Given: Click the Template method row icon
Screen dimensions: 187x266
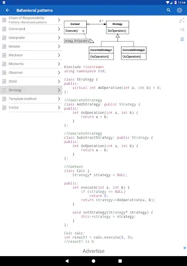Looking at the screenshot, I should click(4, 99).
